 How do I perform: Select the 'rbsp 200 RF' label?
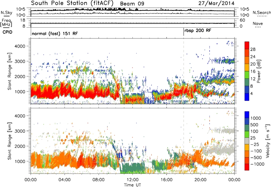coord(198,31)
